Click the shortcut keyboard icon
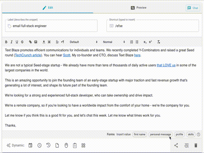This screenshot has width=204, height=153. (111, 26)
